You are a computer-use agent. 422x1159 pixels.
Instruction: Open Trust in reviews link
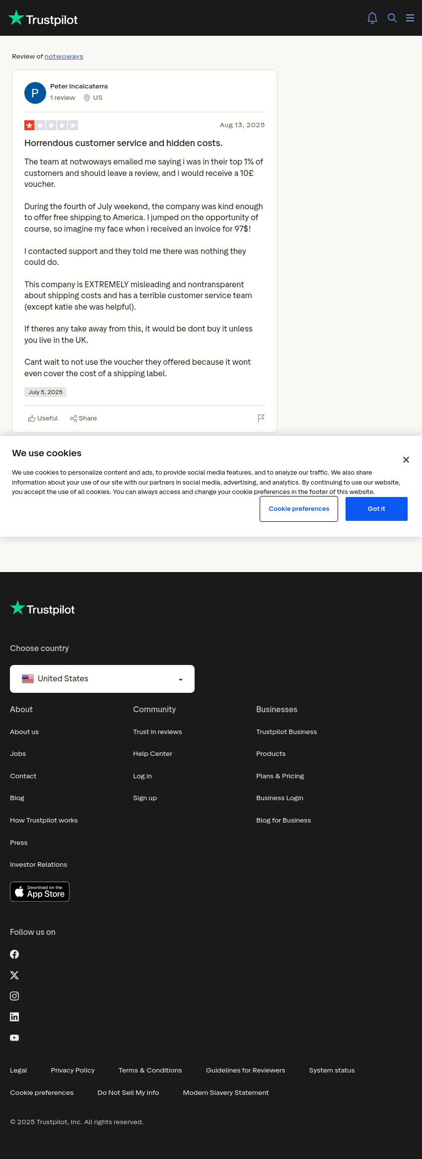pyautogui.click(x=157, y=732)
